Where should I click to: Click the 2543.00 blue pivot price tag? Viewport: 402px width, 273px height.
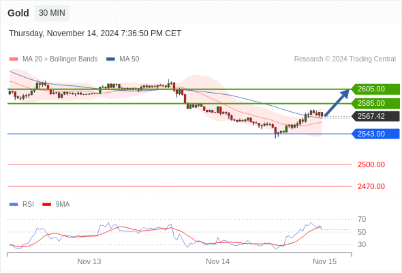tap(375, 134)
